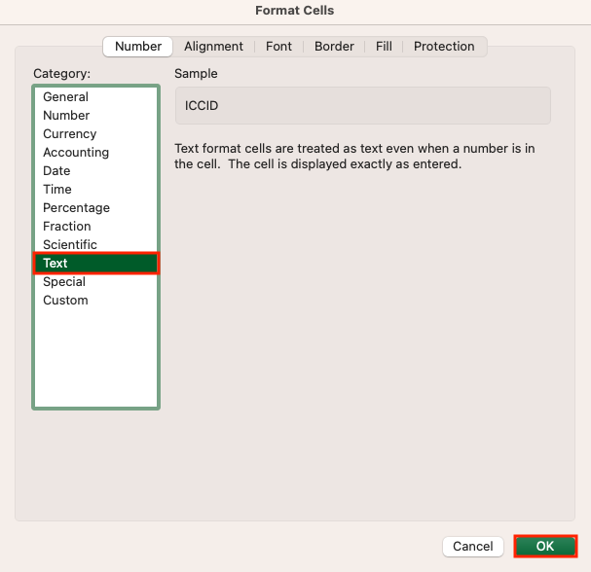
Task: Select the Percentage category
Action: coord(95,207)
